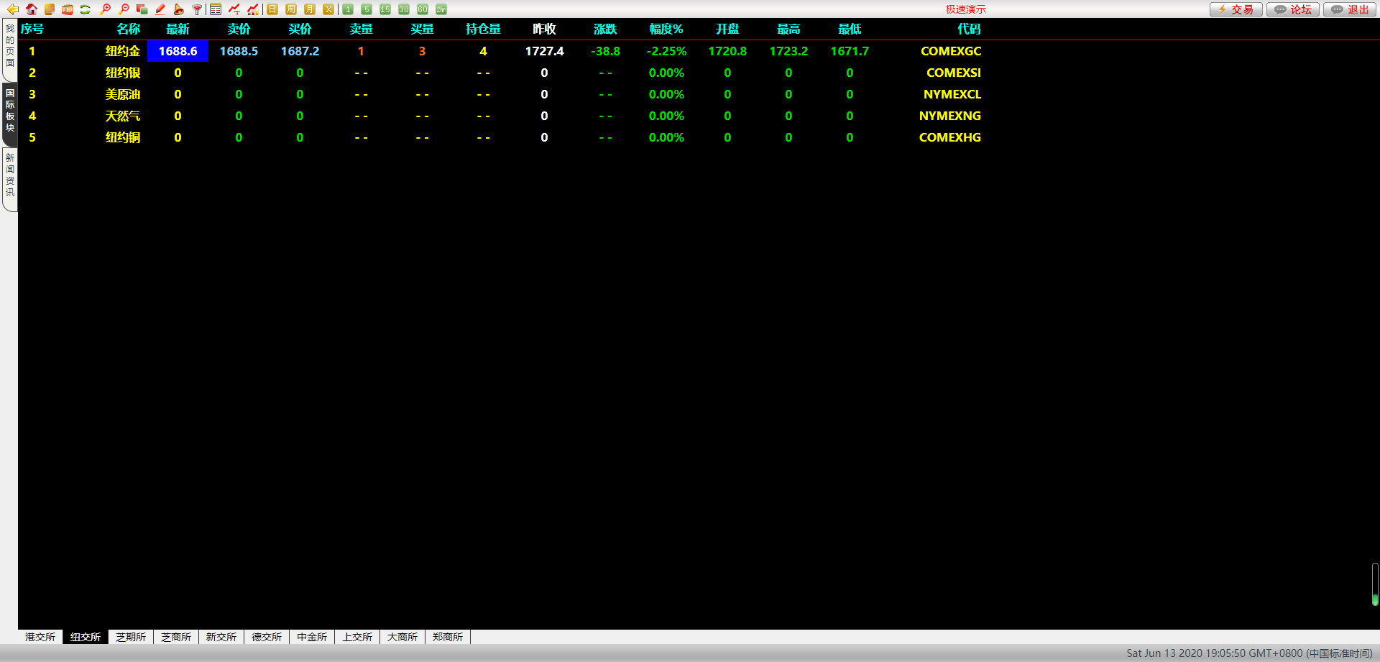
Task: Click the yellow back arrow icon
Action: [13, 9]
